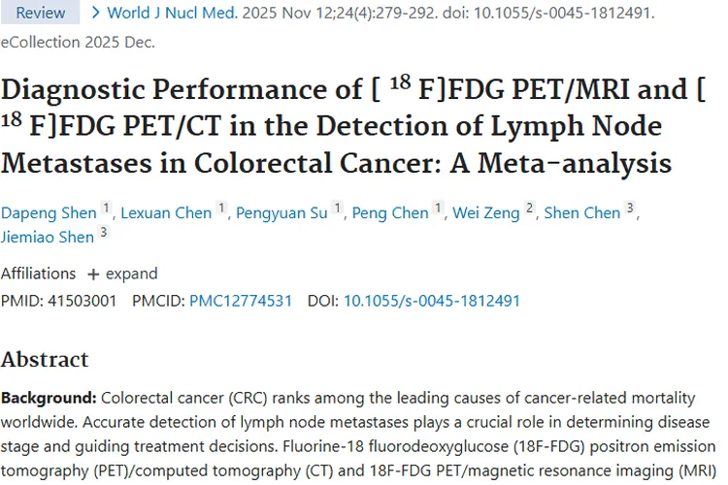Select author Pengyuan Su
Viewport: 728px width, 485px height.
pyautogui.click(x=281, y=213)
